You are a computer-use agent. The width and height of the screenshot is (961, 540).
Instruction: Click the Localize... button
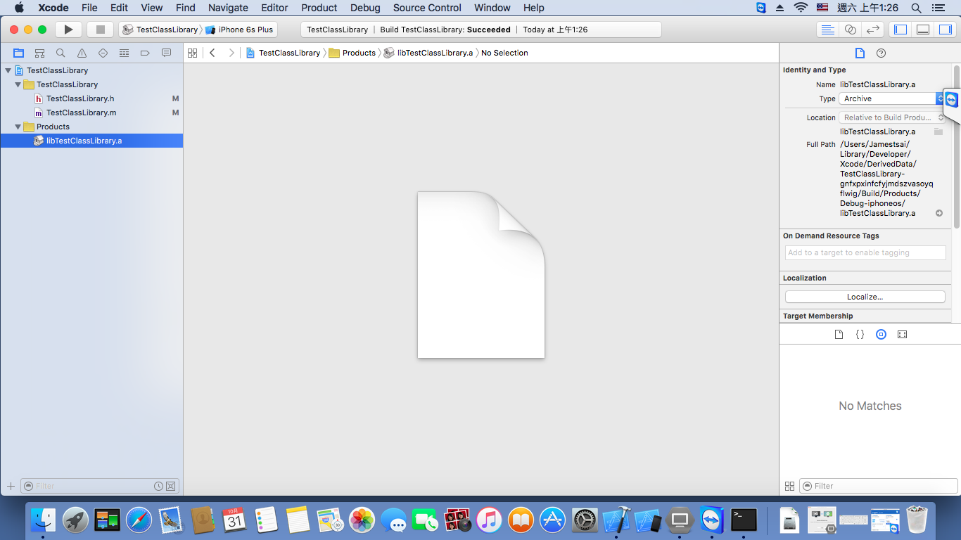pyautogui.click(x=865, y=297)
